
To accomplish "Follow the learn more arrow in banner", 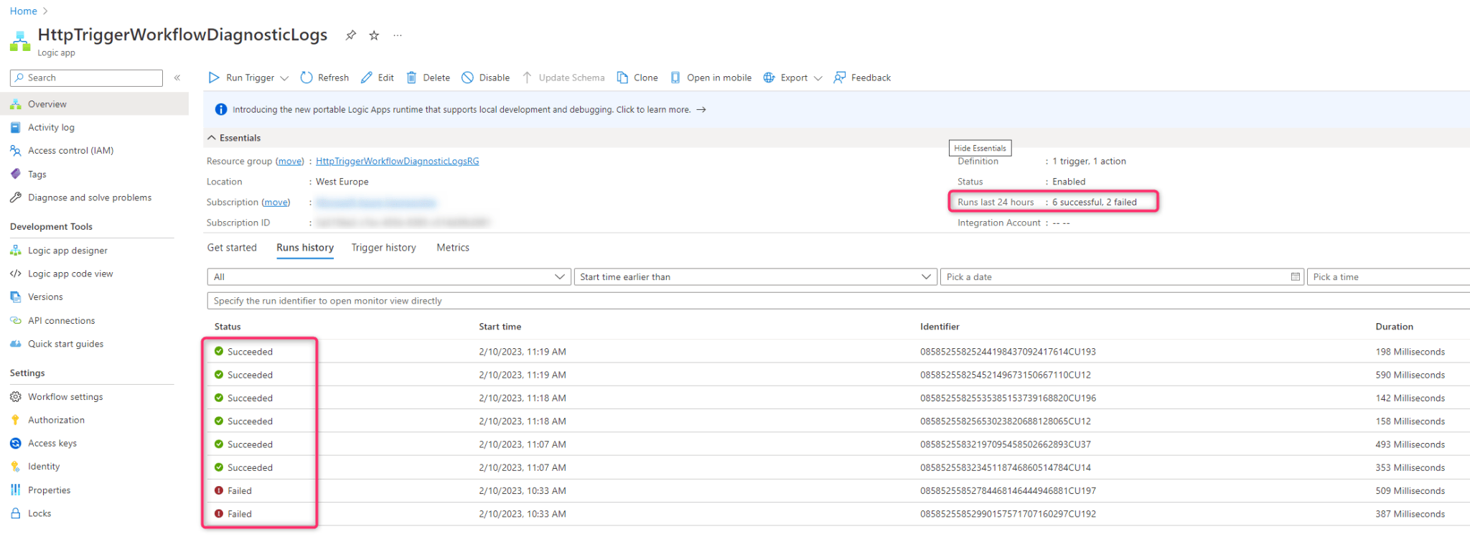I will click(x=701, y=110).
